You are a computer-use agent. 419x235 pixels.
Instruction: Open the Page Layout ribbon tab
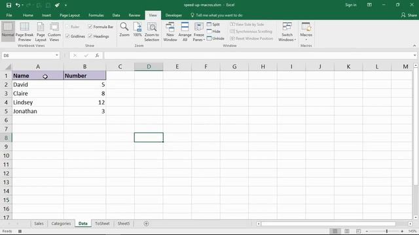70,15
